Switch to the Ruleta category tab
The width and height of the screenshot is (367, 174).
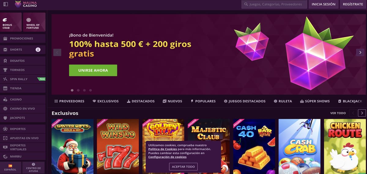coord(283,101)
